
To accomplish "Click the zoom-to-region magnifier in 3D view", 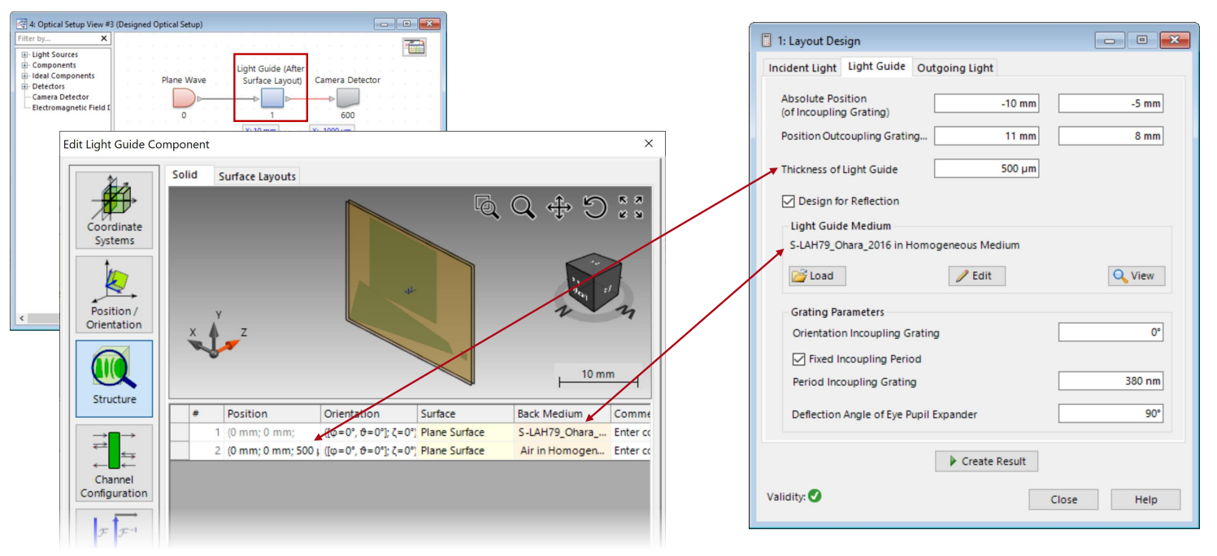I will pyautogui.click(x=487, y=207).
